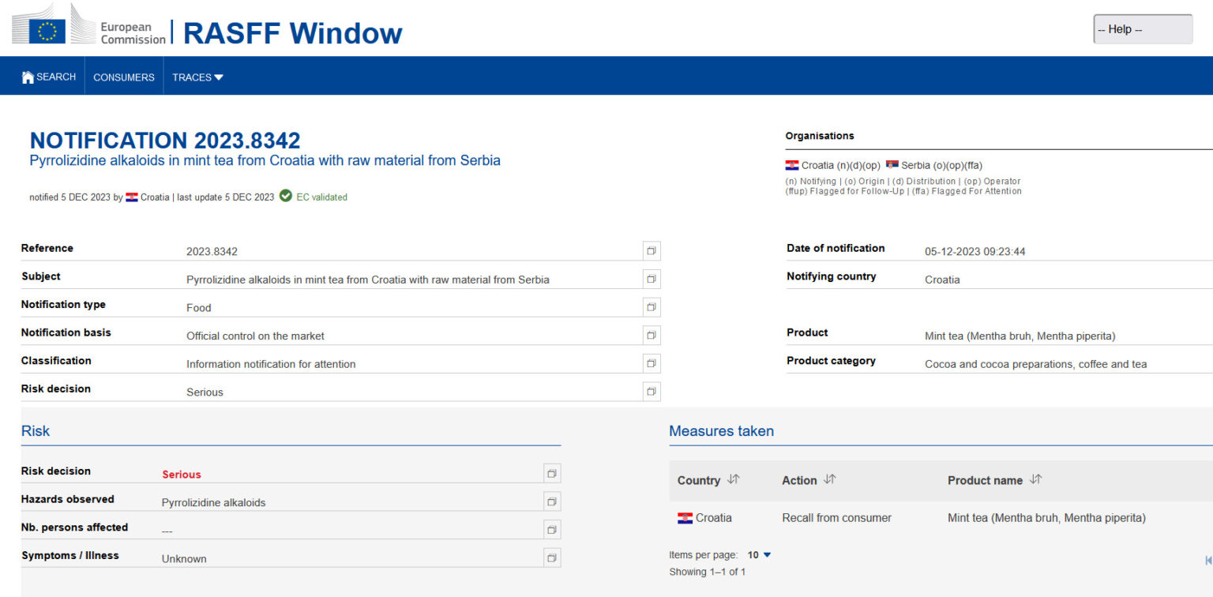Viewport: 1213px width, 597px height.
Task: Copy the Hazards observed value
Action: 552,501
